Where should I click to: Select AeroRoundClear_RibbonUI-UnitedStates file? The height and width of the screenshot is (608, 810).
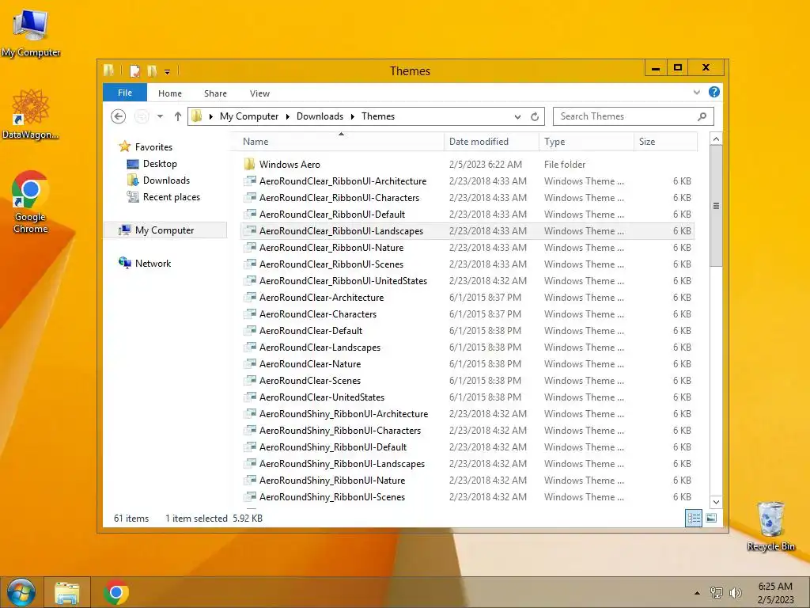467,281
